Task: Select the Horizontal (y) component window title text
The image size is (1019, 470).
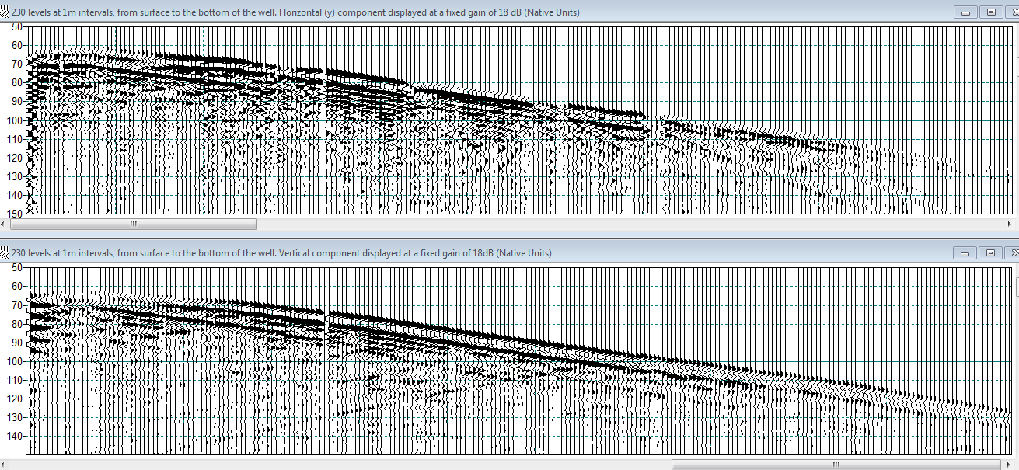Action: coord(295,13)
